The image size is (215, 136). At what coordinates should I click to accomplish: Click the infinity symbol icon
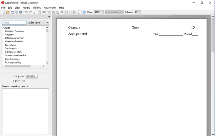(62, 12)
